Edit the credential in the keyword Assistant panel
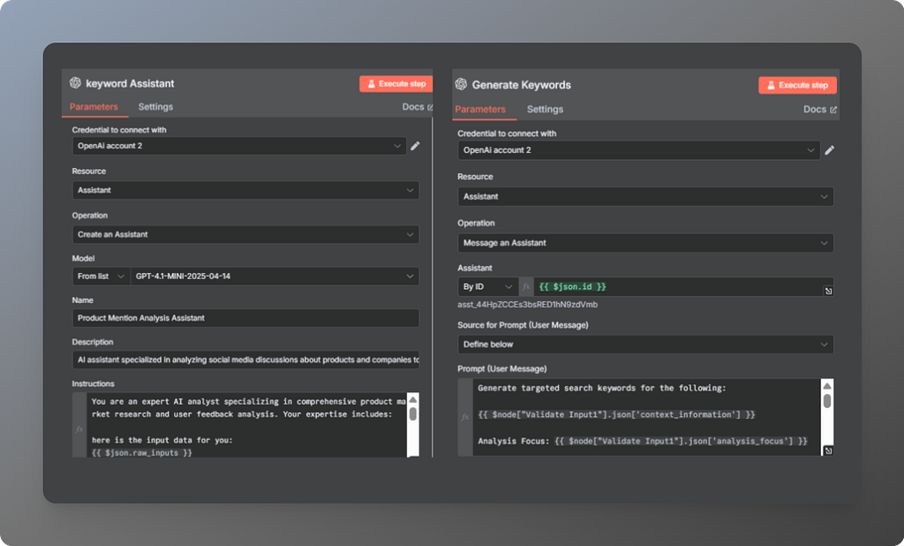The height and width of the screenshot is (546, 904). click(x=415, y=146)
